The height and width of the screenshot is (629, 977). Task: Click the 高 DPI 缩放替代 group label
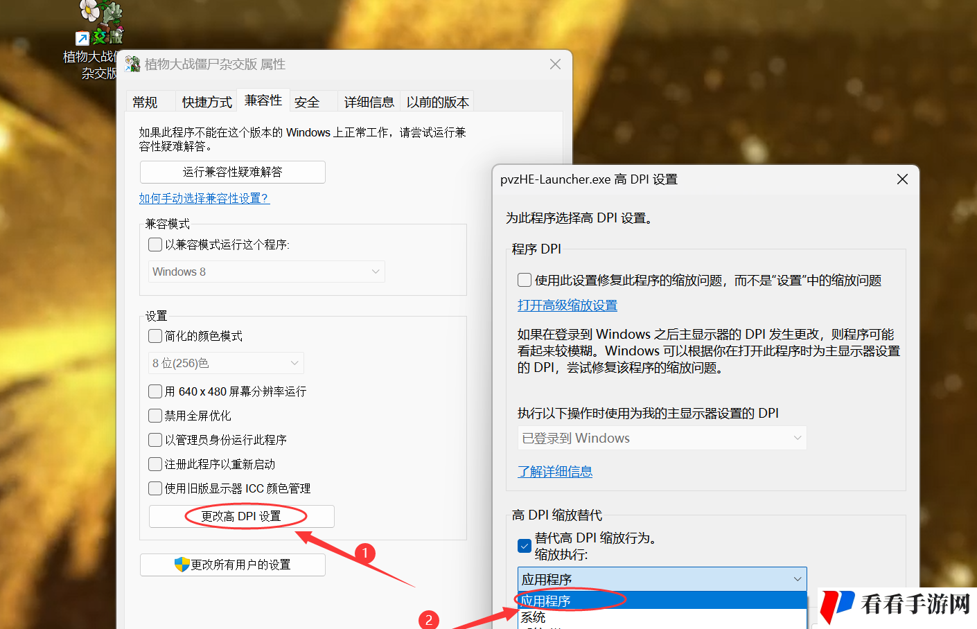point(557,515)
